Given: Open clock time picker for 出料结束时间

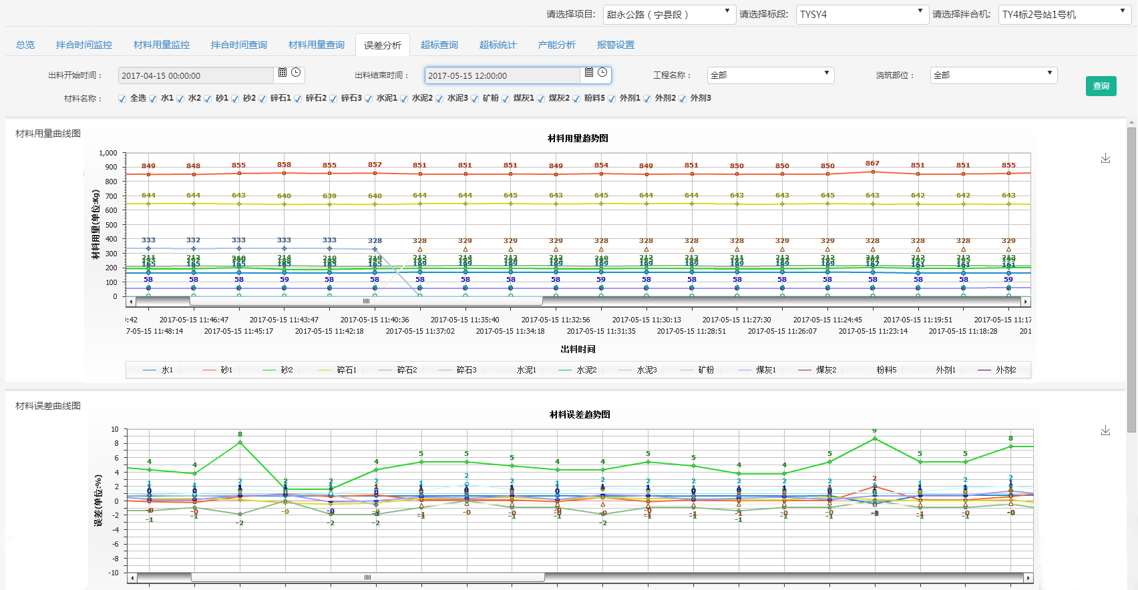Looking at the screenshot, I should (602, 73).
